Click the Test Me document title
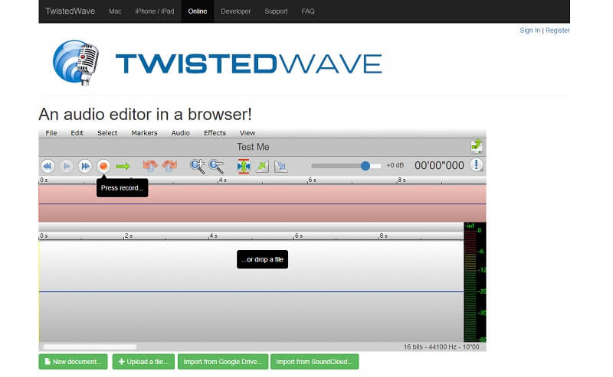613x377 pixels. point(253,147)
